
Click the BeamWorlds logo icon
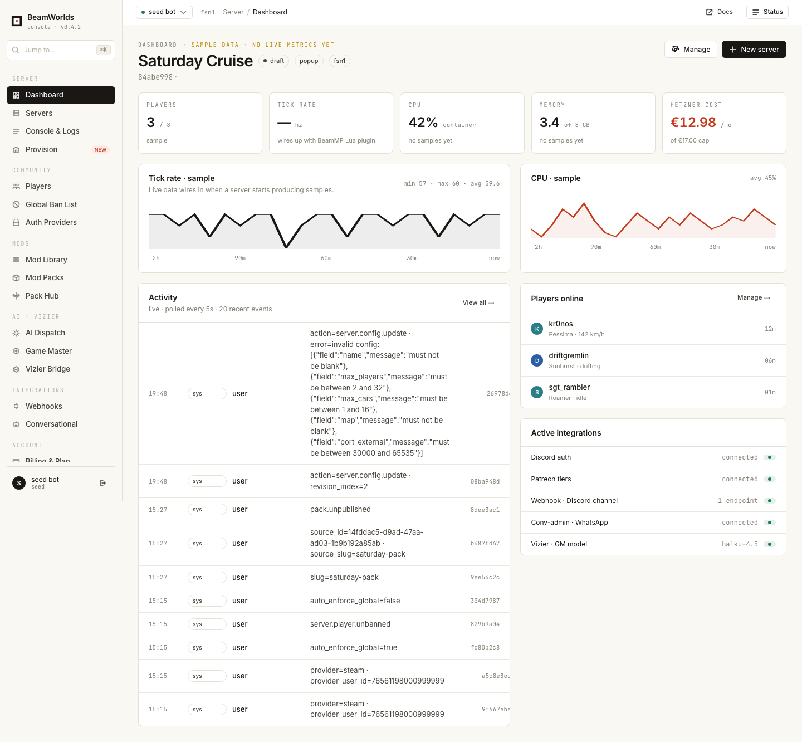pyautogui.click(x=17, y=21)
